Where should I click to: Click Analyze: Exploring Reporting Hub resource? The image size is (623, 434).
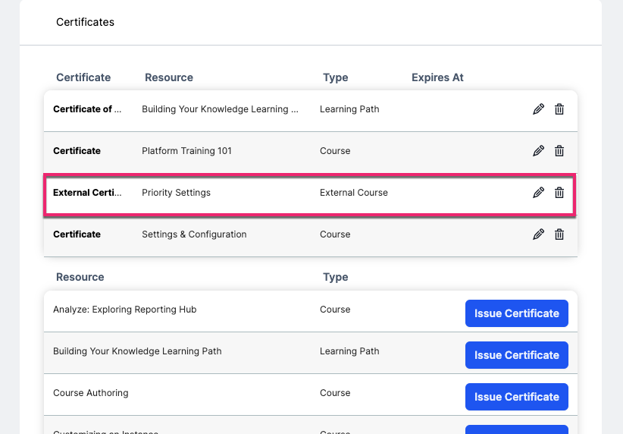pyautogui.click(x=125, y=310)
